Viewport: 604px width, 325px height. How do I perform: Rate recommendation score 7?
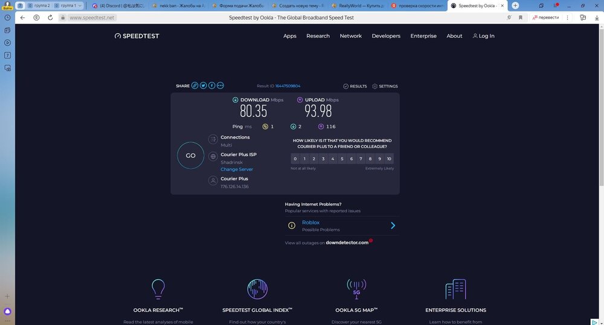[x=361, y=159]
